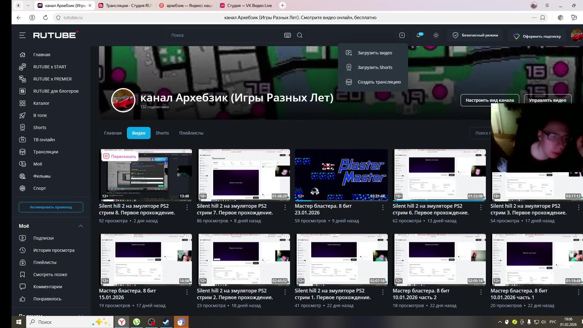Open ТВ онлайн in the sidebar
Image resolution: width=583 pixels, height=328 pixels.
click(44, 140)
